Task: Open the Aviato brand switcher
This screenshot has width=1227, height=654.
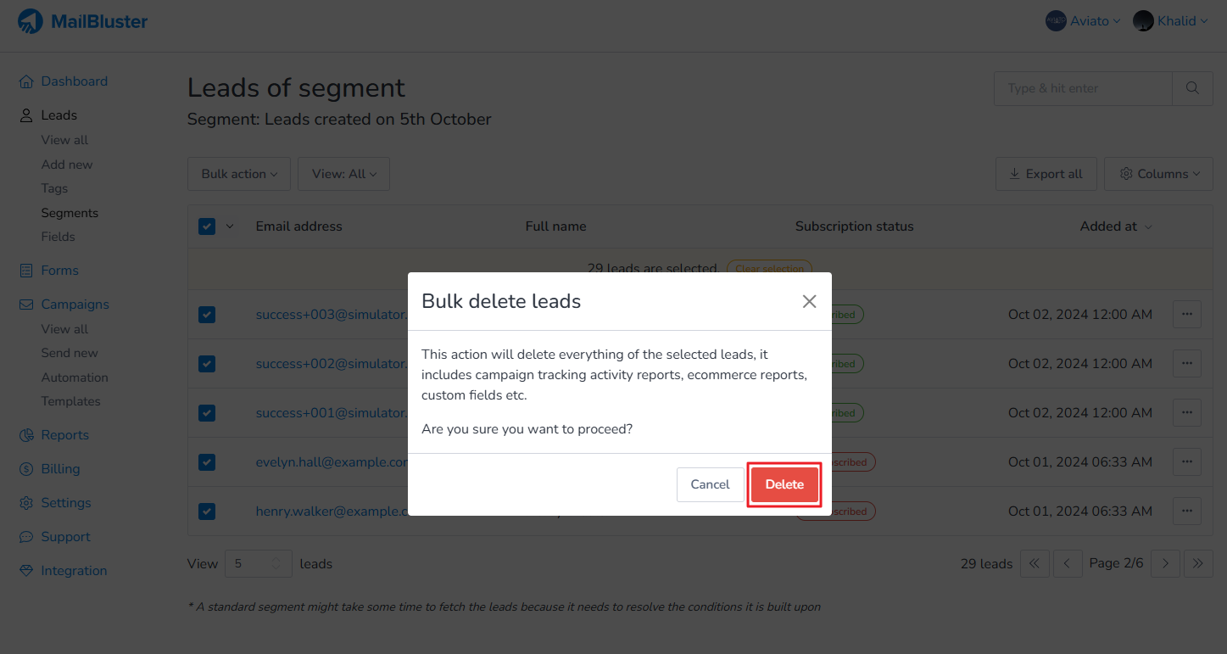Action: (x=1083, y=21)
